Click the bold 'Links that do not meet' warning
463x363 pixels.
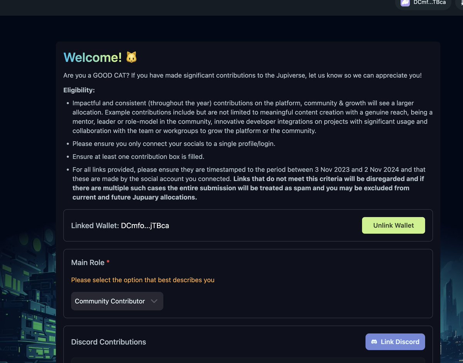pyautogui.click(x=248, y=188)
